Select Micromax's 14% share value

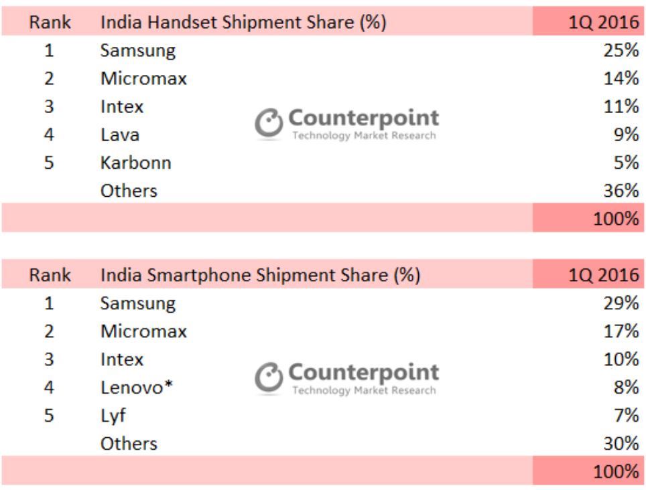(621, 78)
